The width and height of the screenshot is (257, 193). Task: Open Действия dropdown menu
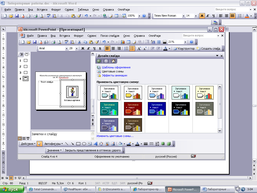pyautogui.click(x=28, y=144)
